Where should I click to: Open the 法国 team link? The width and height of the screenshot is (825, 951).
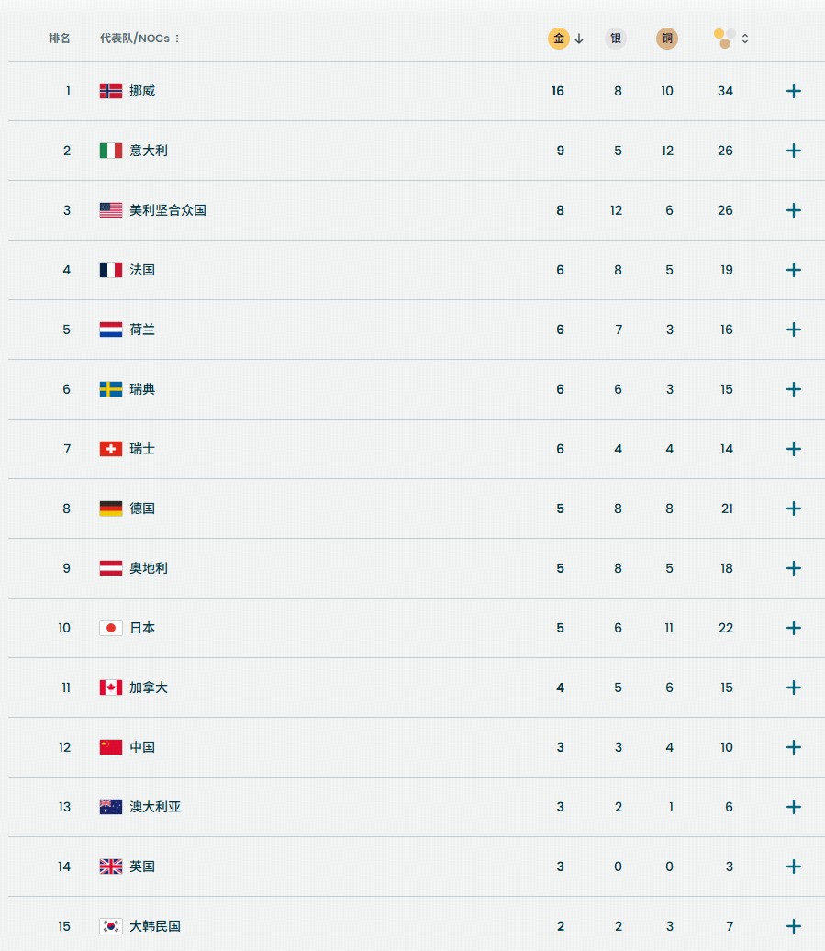pyautogui.click(x=142, y=270)
